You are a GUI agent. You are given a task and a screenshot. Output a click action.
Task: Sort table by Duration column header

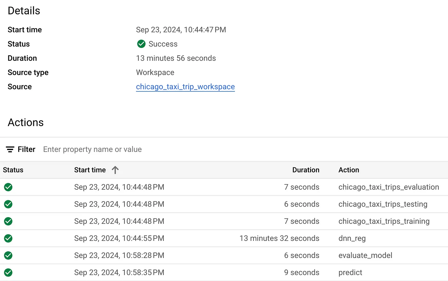[x=306, y=170]
